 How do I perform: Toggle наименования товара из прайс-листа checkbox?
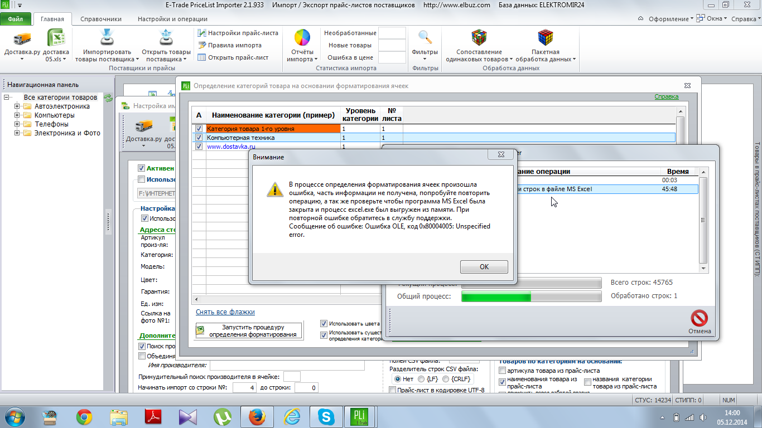click(x=503, y=381)
